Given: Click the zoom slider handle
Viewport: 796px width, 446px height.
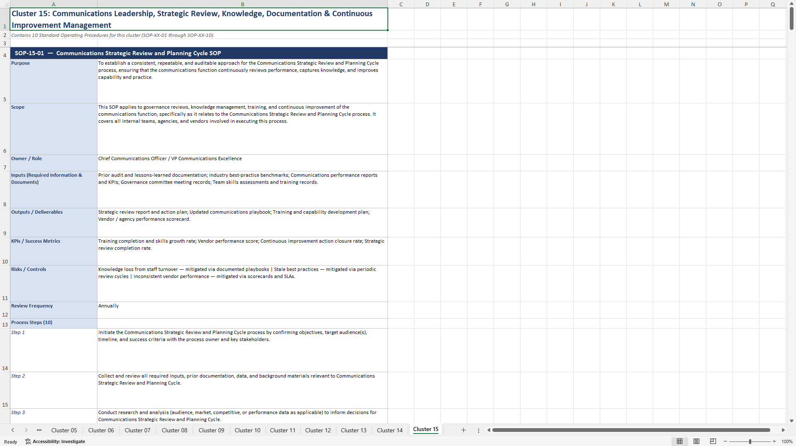Looking at the screenshot, I should pos(750,441).
